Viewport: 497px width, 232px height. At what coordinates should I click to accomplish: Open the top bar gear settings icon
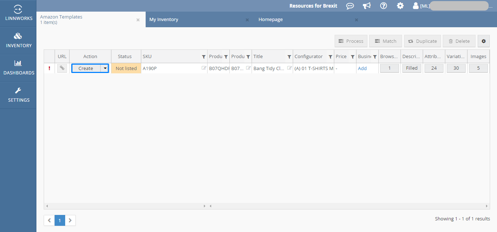coord(400,6)
